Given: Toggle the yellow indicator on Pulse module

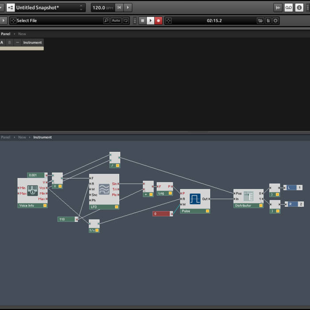Looking at the screenshot, I should [x=208, y=211].
